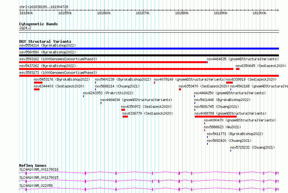
Task: Click nsv5686214 (Chuang2021) label
Action: [117, 86]
